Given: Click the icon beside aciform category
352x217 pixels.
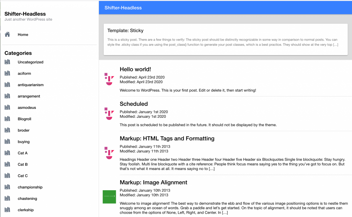Looking at the screenshot, I should tap(8, 73).
